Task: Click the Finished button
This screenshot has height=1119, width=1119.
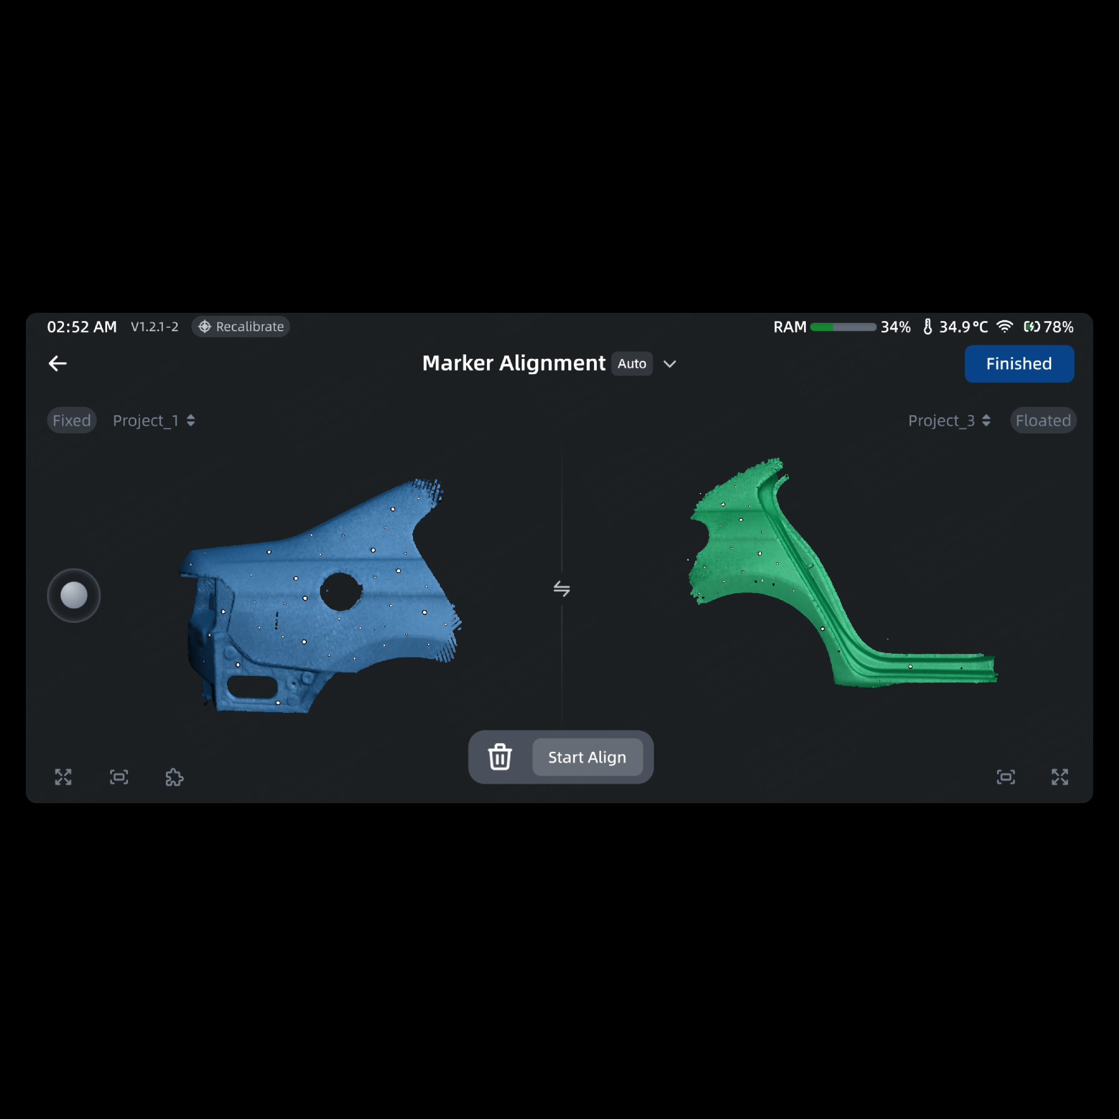Action: click(1019, 364)
